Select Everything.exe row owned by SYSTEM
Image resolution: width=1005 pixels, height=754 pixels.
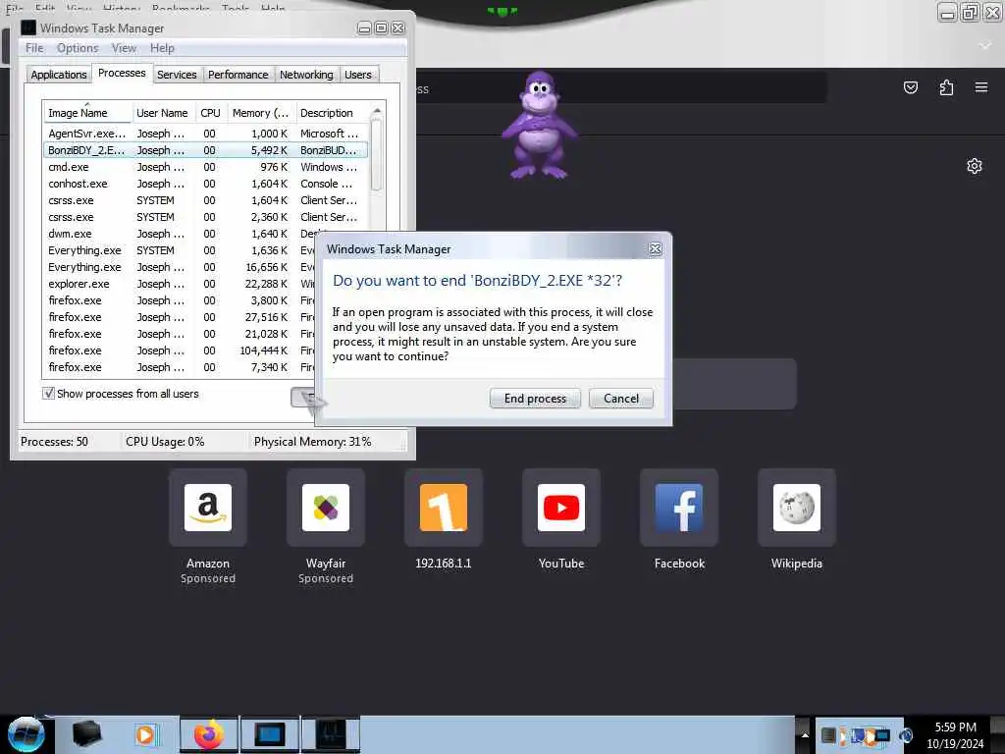(180, 250)
